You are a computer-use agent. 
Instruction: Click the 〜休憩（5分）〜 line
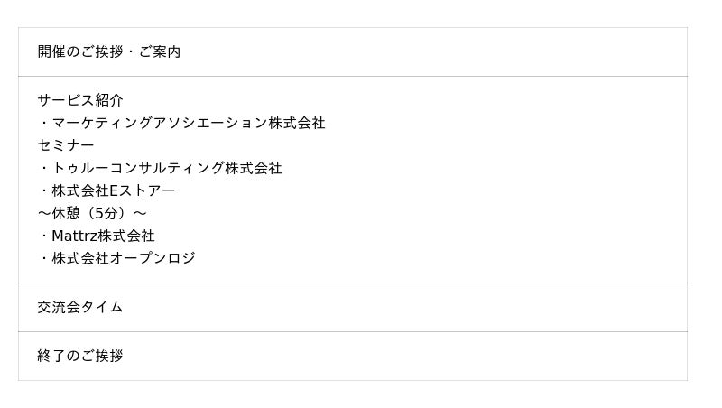pos(92,213)
